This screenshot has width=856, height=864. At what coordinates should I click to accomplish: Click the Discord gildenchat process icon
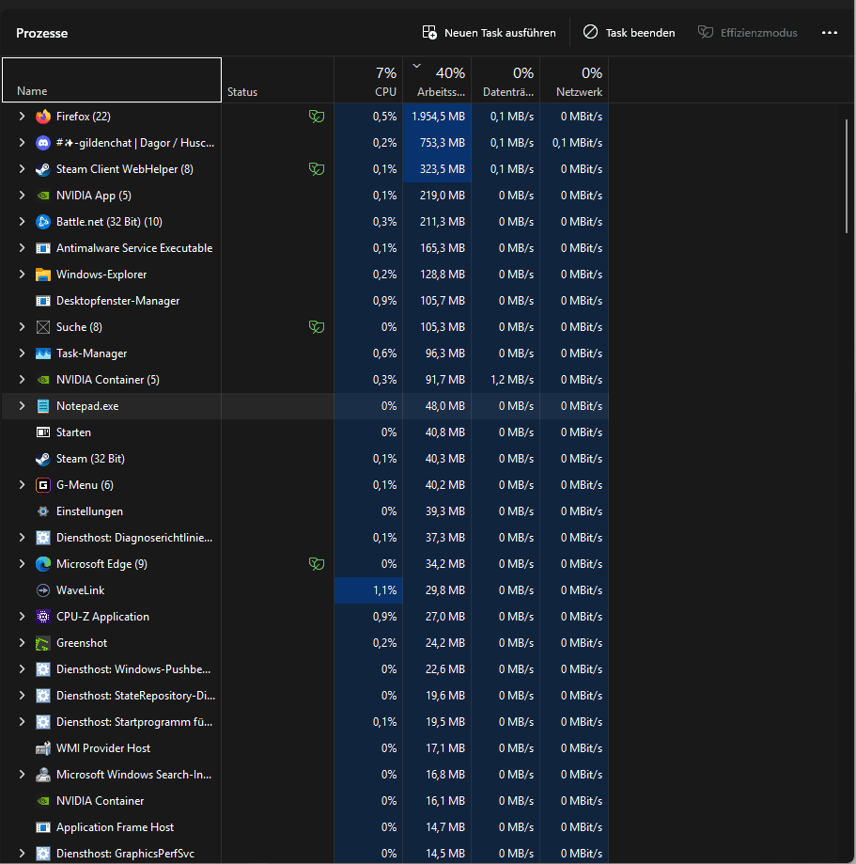click(x=43, y=143)
